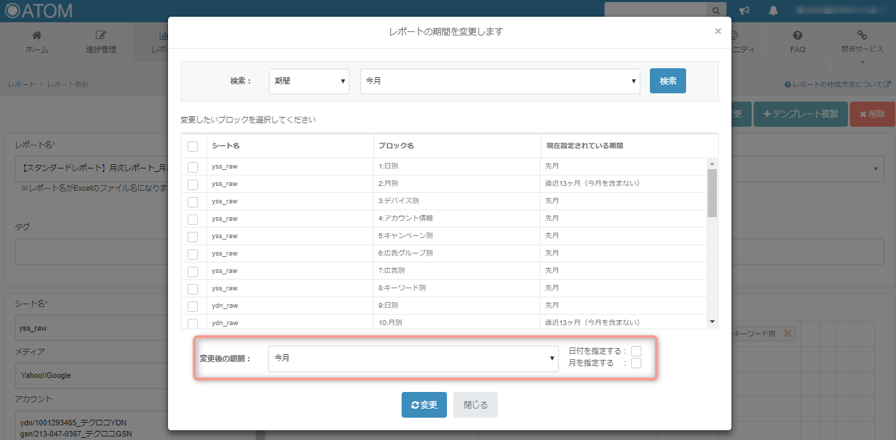
Task: Remove the キーワード別 tag with red X
Action: [788, 333]
